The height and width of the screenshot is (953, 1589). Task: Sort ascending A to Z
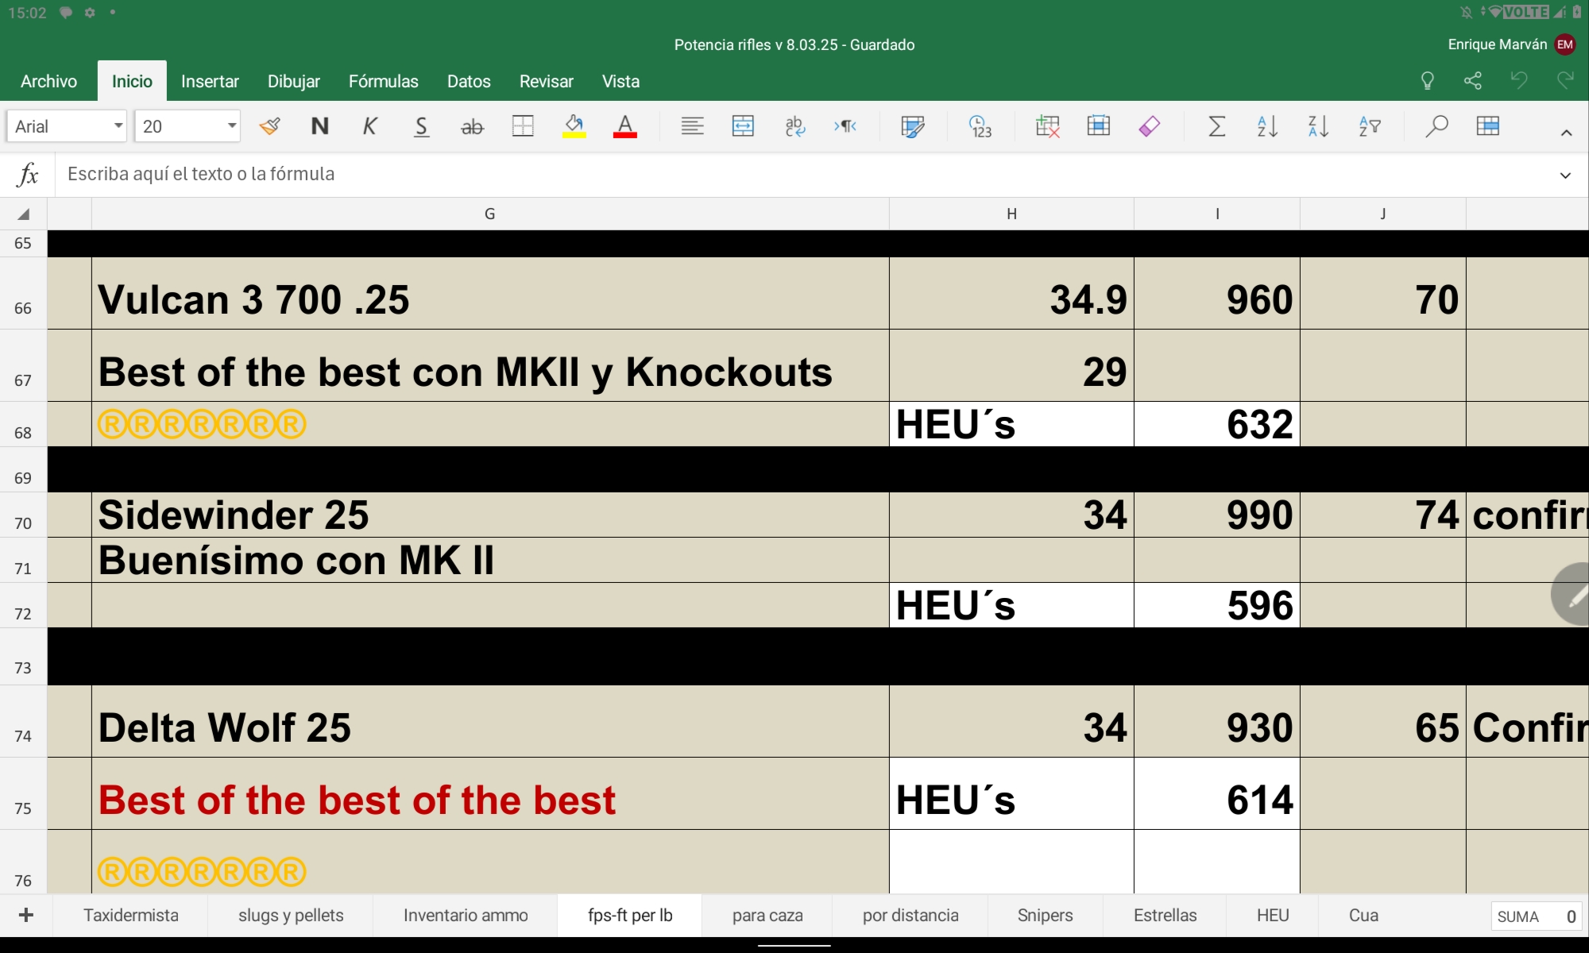(1267, 126)
